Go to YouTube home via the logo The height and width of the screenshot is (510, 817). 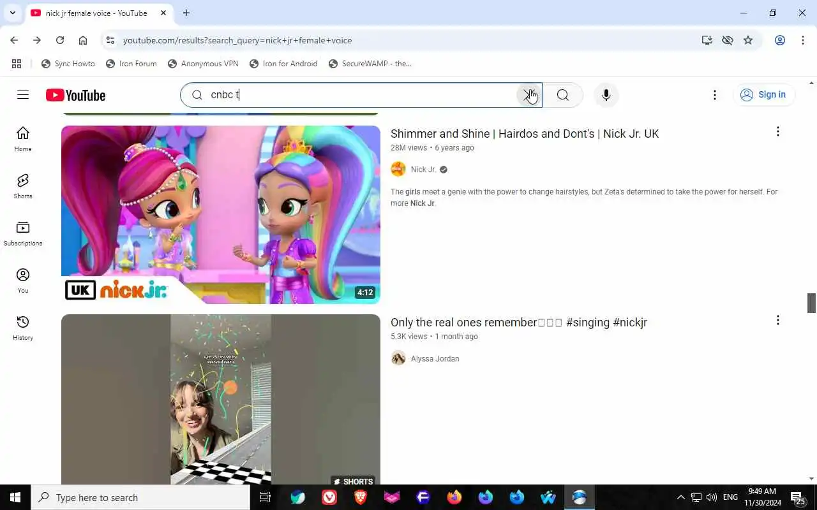(75, 95)
